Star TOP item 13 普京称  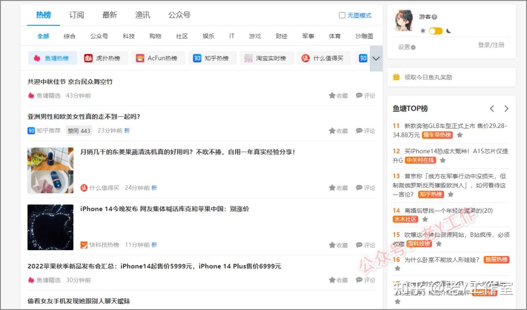[451, 194]
